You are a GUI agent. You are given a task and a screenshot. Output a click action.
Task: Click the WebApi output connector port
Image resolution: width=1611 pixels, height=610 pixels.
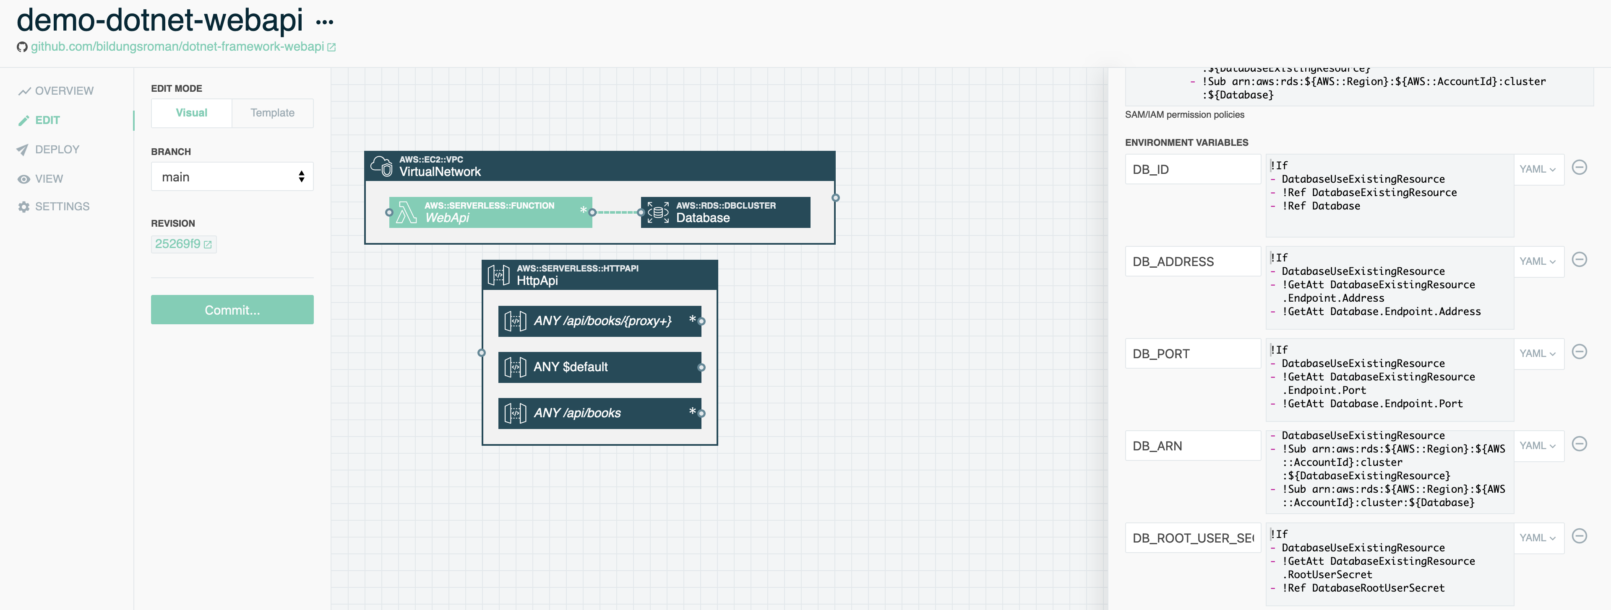tap(592, 212)
